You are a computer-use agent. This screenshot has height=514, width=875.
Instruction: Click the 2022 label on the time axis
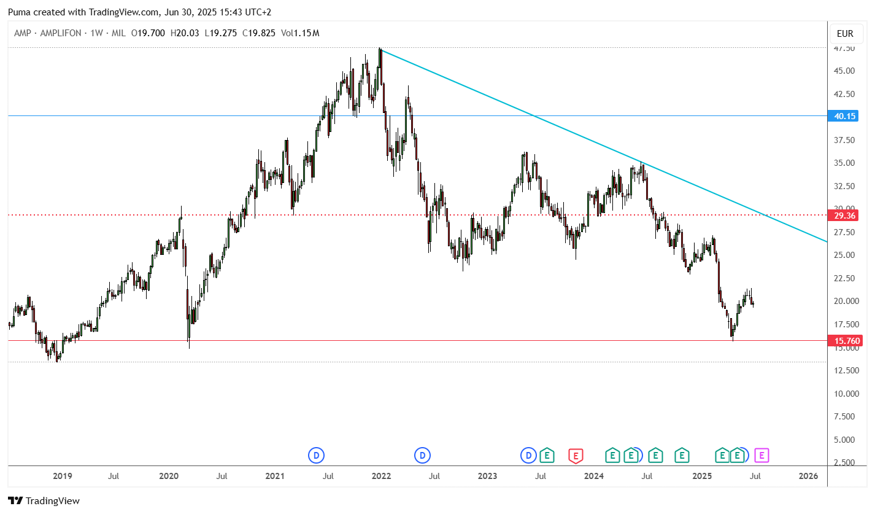pos(381,476)
